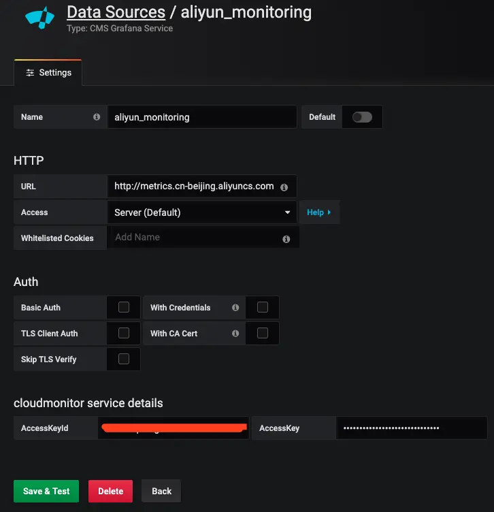Click the AccessKeyId input field
This screenshot has height=512, width=494.
(174, 428)
